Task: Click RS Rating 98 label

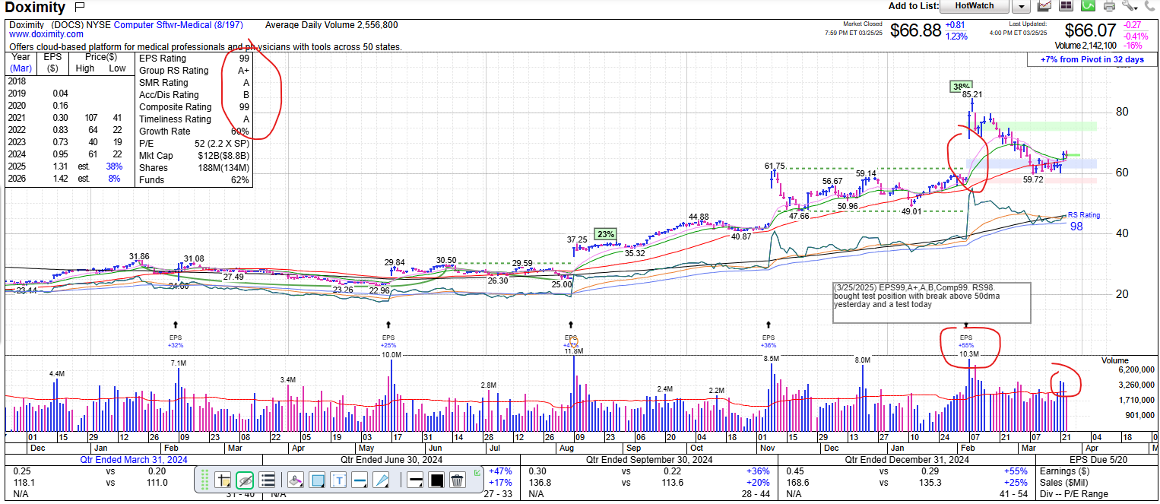Action: click(x=1084, y=221)
